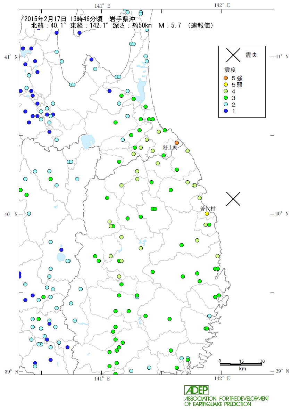Click the 普代村 village label
292x410 pixels.
click(x=208, y=209)
